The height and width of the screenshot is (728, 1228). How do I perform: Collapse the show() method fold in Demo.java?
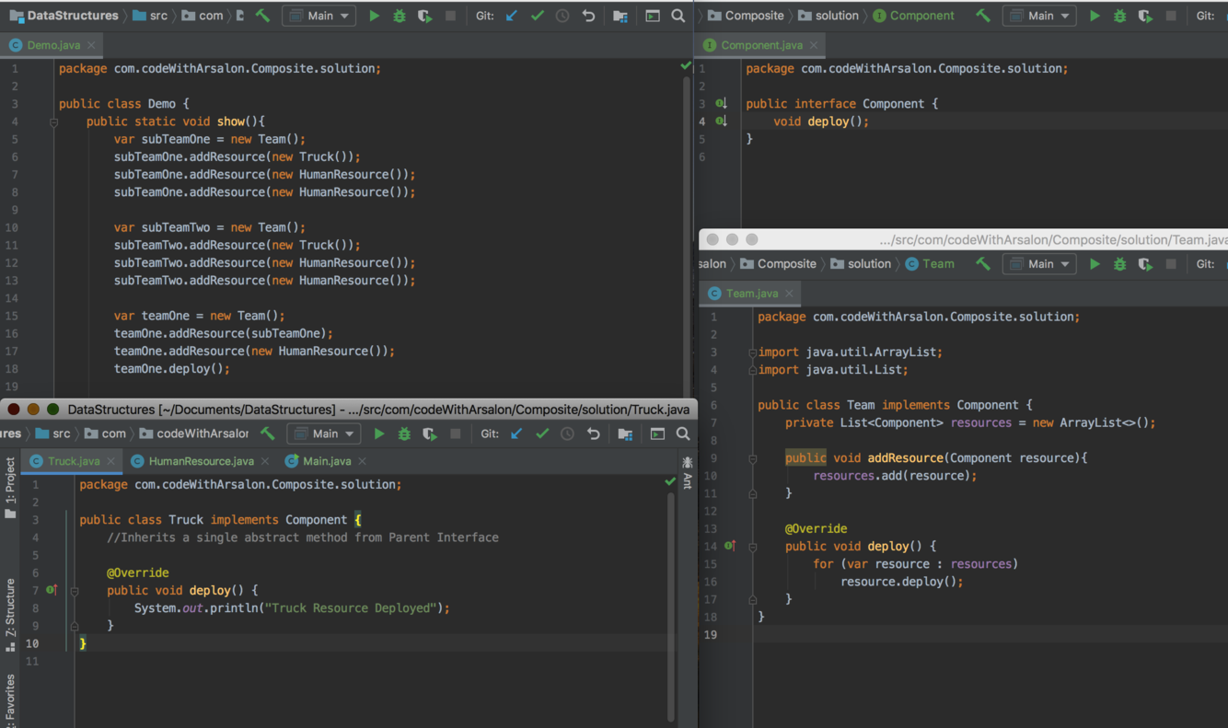click(x=53, y=121)
